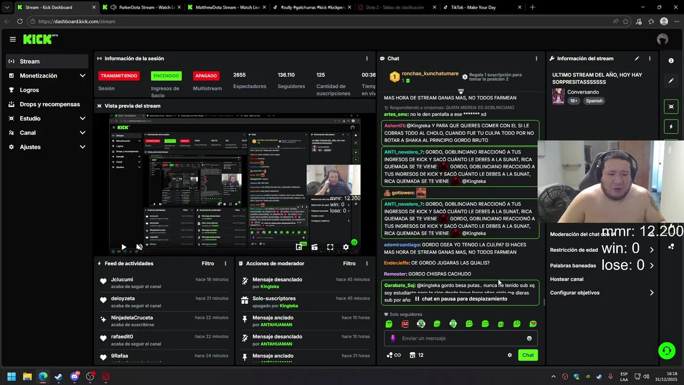This screenshot has height=385, width=684.
Task: Send message with the green Chat button
Action: [528, 355]
